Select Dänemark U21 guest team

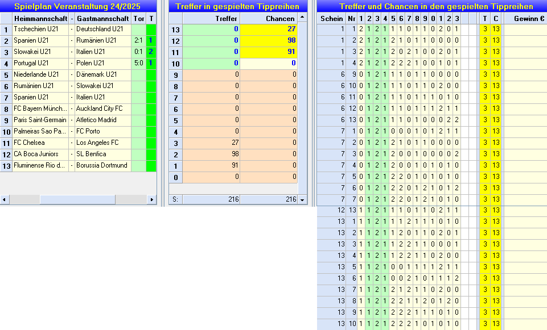click(x=103, y=74)
